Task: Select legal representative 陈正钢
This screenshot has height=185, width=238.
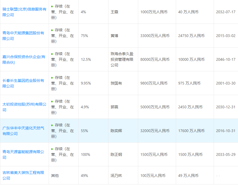Action: [x=116, y=154]
